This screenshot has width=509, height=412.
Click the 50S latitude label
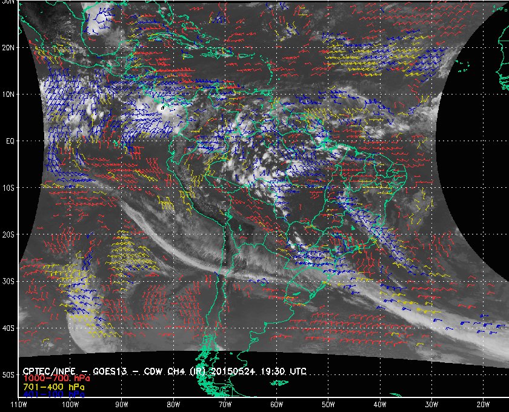pyautogui.click(x=8, y=375)
